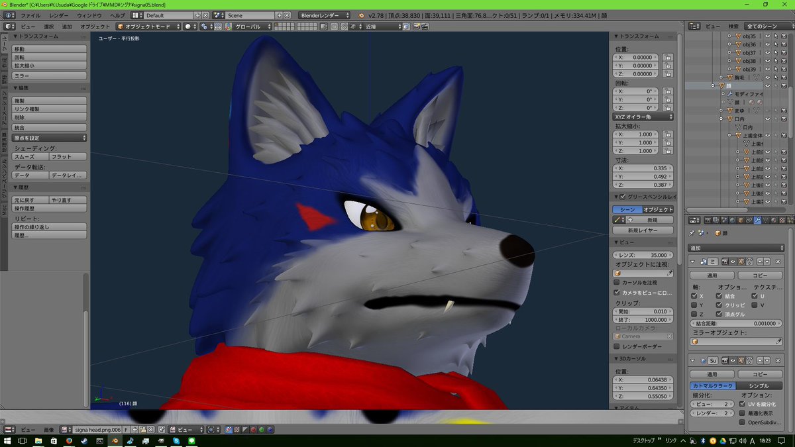Toggle visibility eye of obj35 in outliner

767,36
